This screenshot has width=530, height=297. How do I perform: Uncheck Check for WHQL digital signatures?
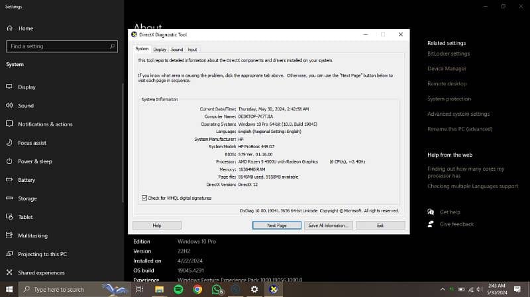click(145, 198)
